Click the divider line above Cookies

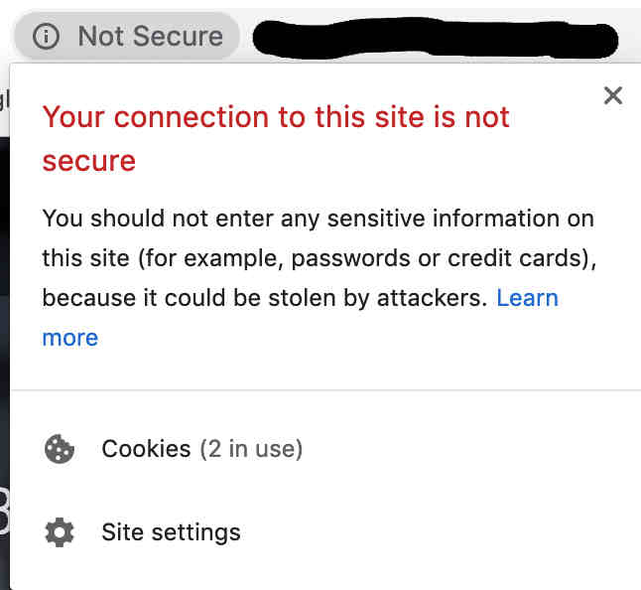click(x=325, y=390)
